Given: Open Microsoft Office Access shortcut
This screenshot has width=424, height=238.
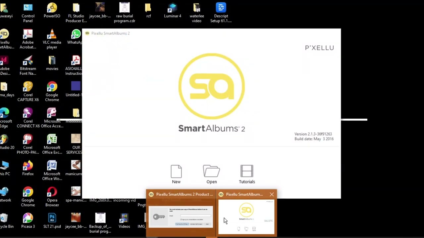Looking at the screenshot, I should pyautogui.click(x=52, y=118).
